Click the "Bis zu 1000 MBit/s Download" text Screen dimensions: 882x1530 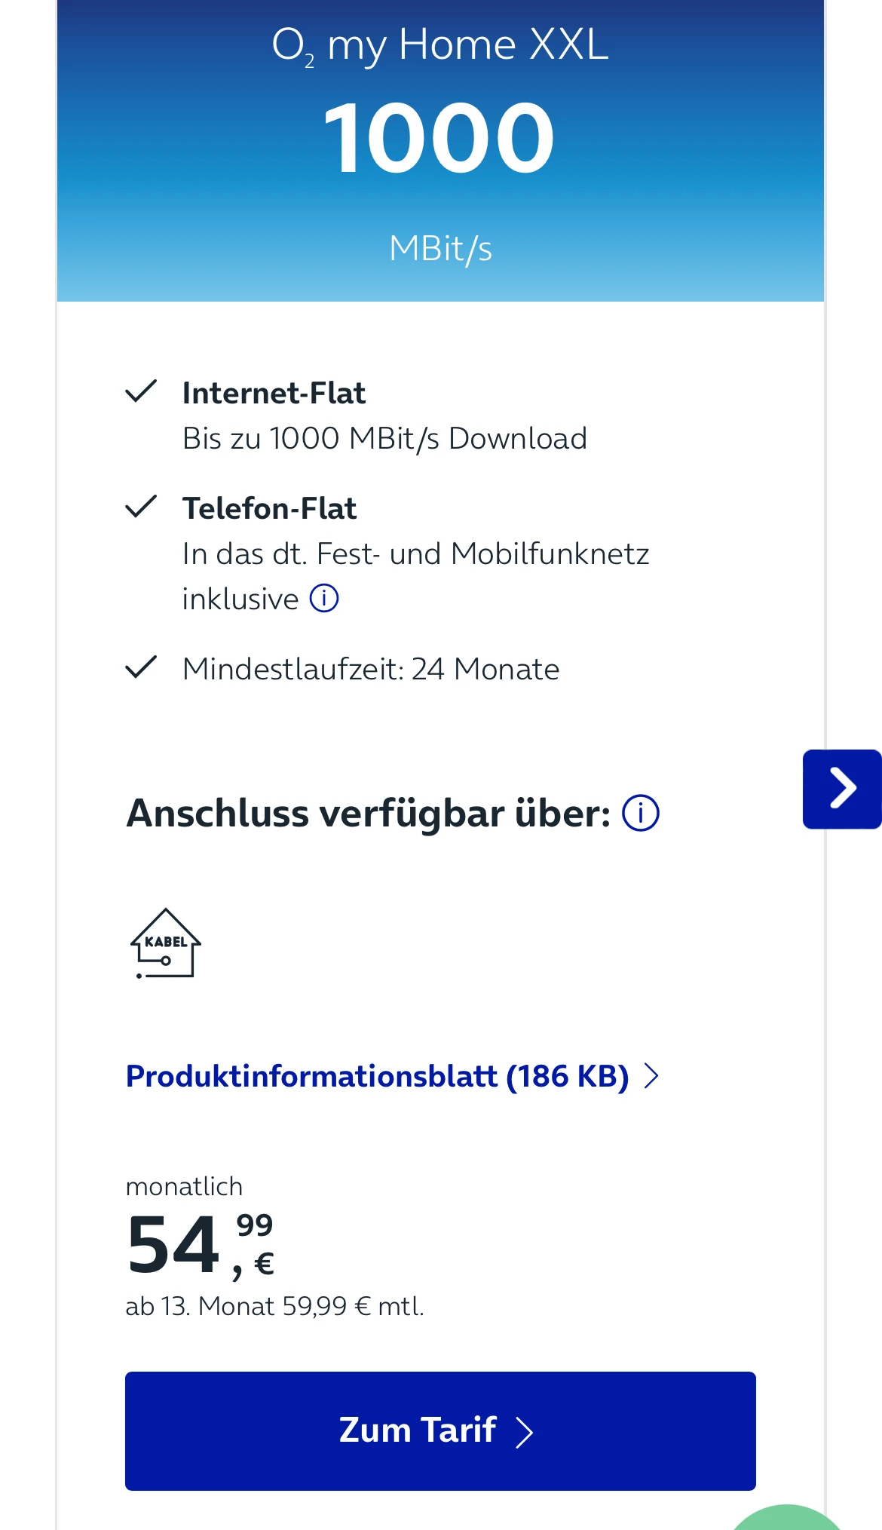(384, 438)
